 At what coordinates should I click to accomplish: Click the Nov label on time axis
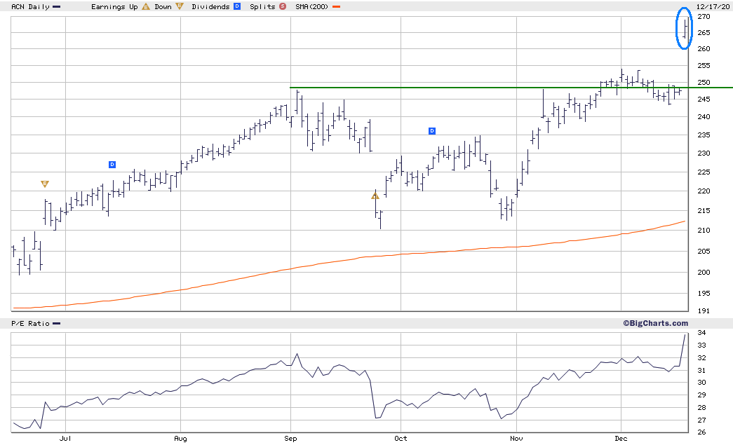click(x=516, y=439)
